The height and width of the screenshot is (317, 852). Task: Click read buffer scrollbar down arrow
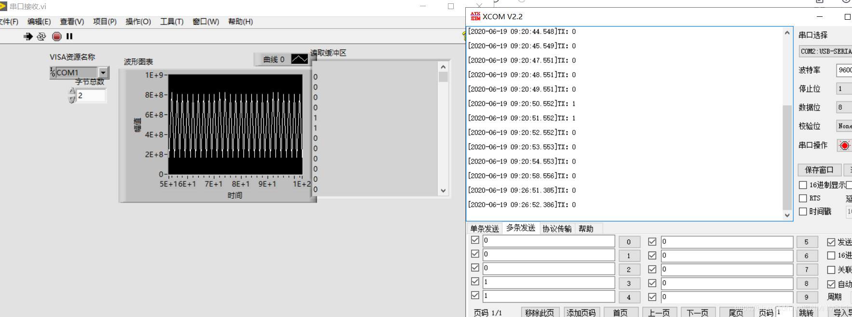tap(443, 191)
